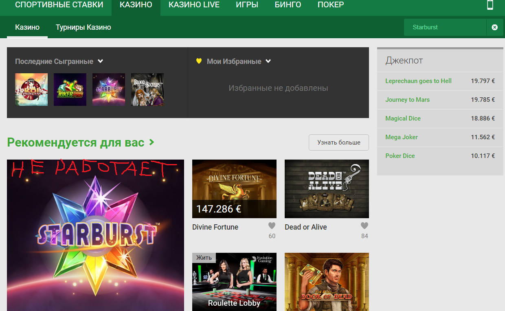Click the 19.785 € jackpot amount
Screen dimensions: 505x311
pyautogui.click(x=483, y=100)
